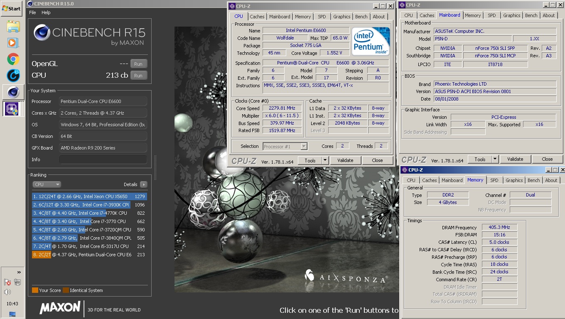The height and width of the screenshot is (319, 565).
Task: Select ranking row Intel Xeon CPU X5650
Action: click(89, 196)
